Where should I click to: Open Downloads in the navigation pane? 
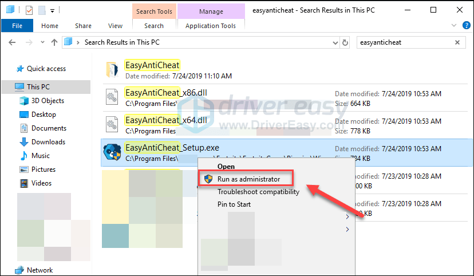[48, 142]
